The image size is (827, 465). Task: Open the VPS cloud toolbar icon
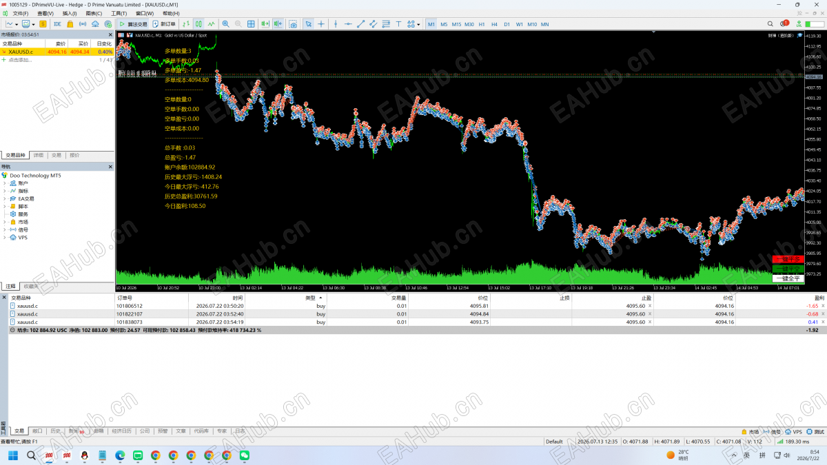[95, 24]
